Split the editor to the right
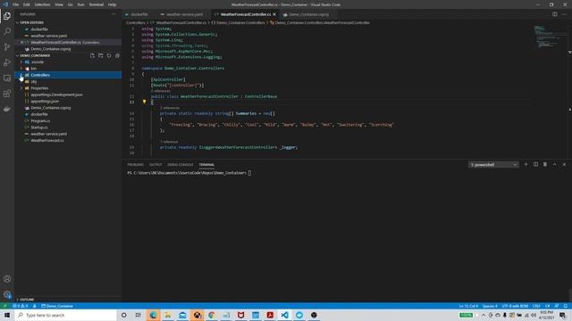Image resolution: width=572 pixels, height=321 pixels. pyautogui.click(x=554, y=14)
